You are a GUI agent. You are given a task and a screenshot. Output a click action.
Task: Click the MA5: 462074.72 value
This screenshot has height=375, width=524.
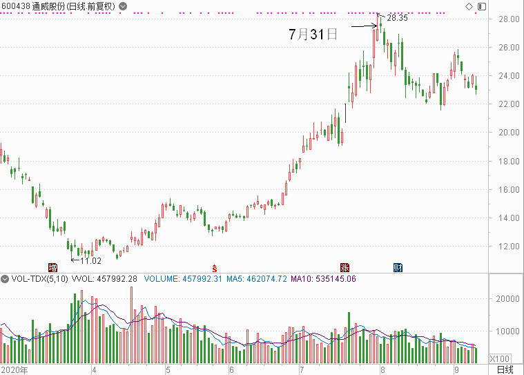click(x=257, y=279)
